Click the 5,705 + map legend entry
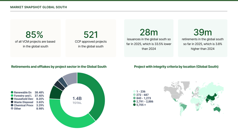This screenshot has width=238, height=135. tap(141, 105)
